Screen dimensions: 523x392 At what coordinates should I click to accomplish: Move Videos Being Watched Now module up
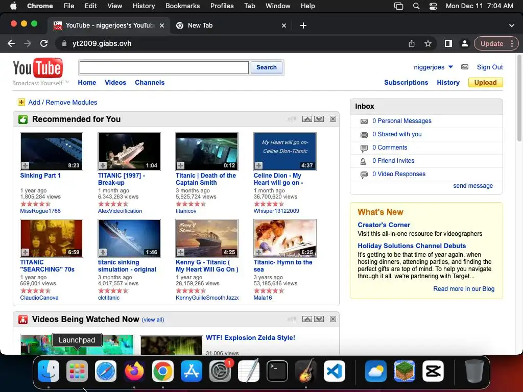[x=307, y=319]
